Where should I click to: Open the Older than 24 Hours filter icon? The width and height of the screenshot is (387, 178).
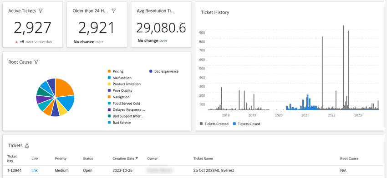click(113, 11)
